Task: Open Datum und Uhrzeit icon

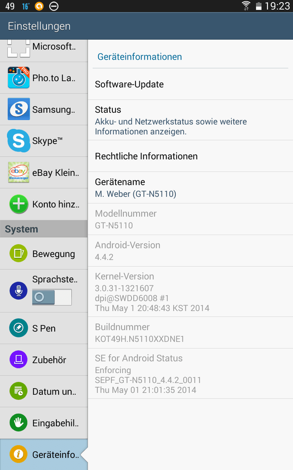Action: [19, 391]
